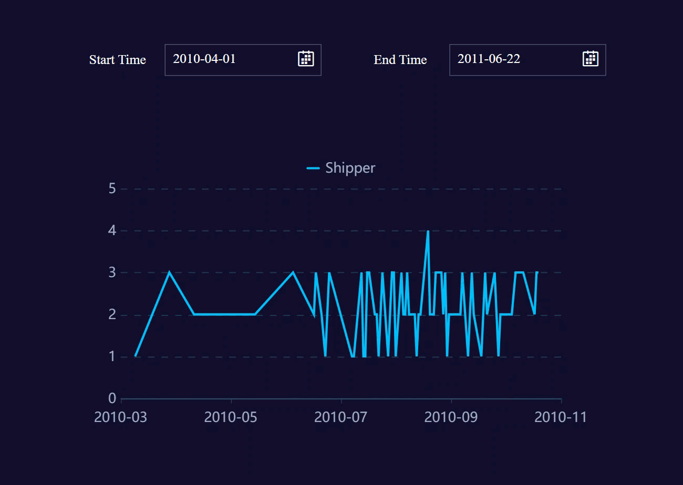The height and width of the screenshot is (485, 683).
Task: Click the y-axis value 2
Action: [x=112, y=315]
